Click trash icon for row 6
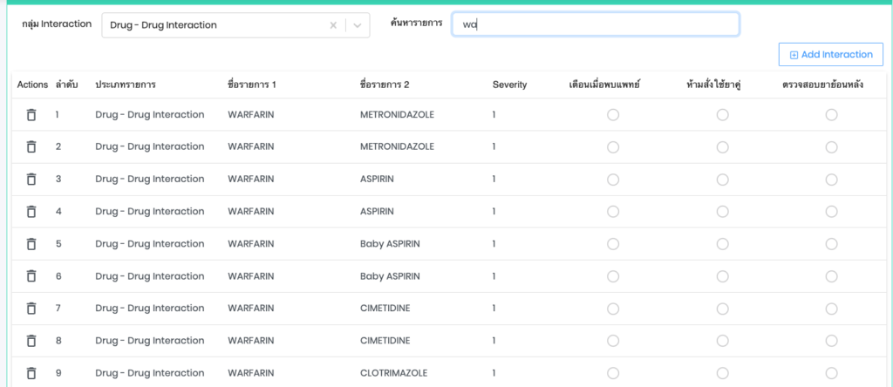The image size is (893, 387). [31, 276]
